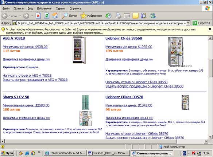Click the Stop icon in the toolbar
Viewport: 213px width, 157px height.
coord(38,16)
